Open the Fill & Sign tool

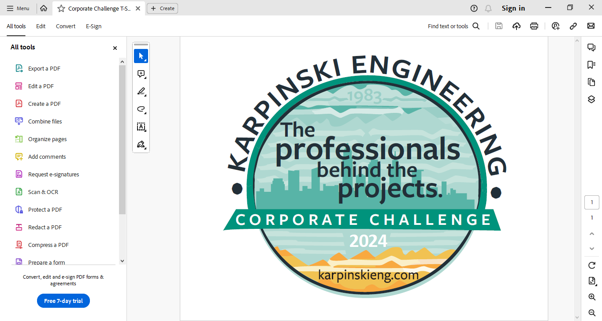point(141,144)
